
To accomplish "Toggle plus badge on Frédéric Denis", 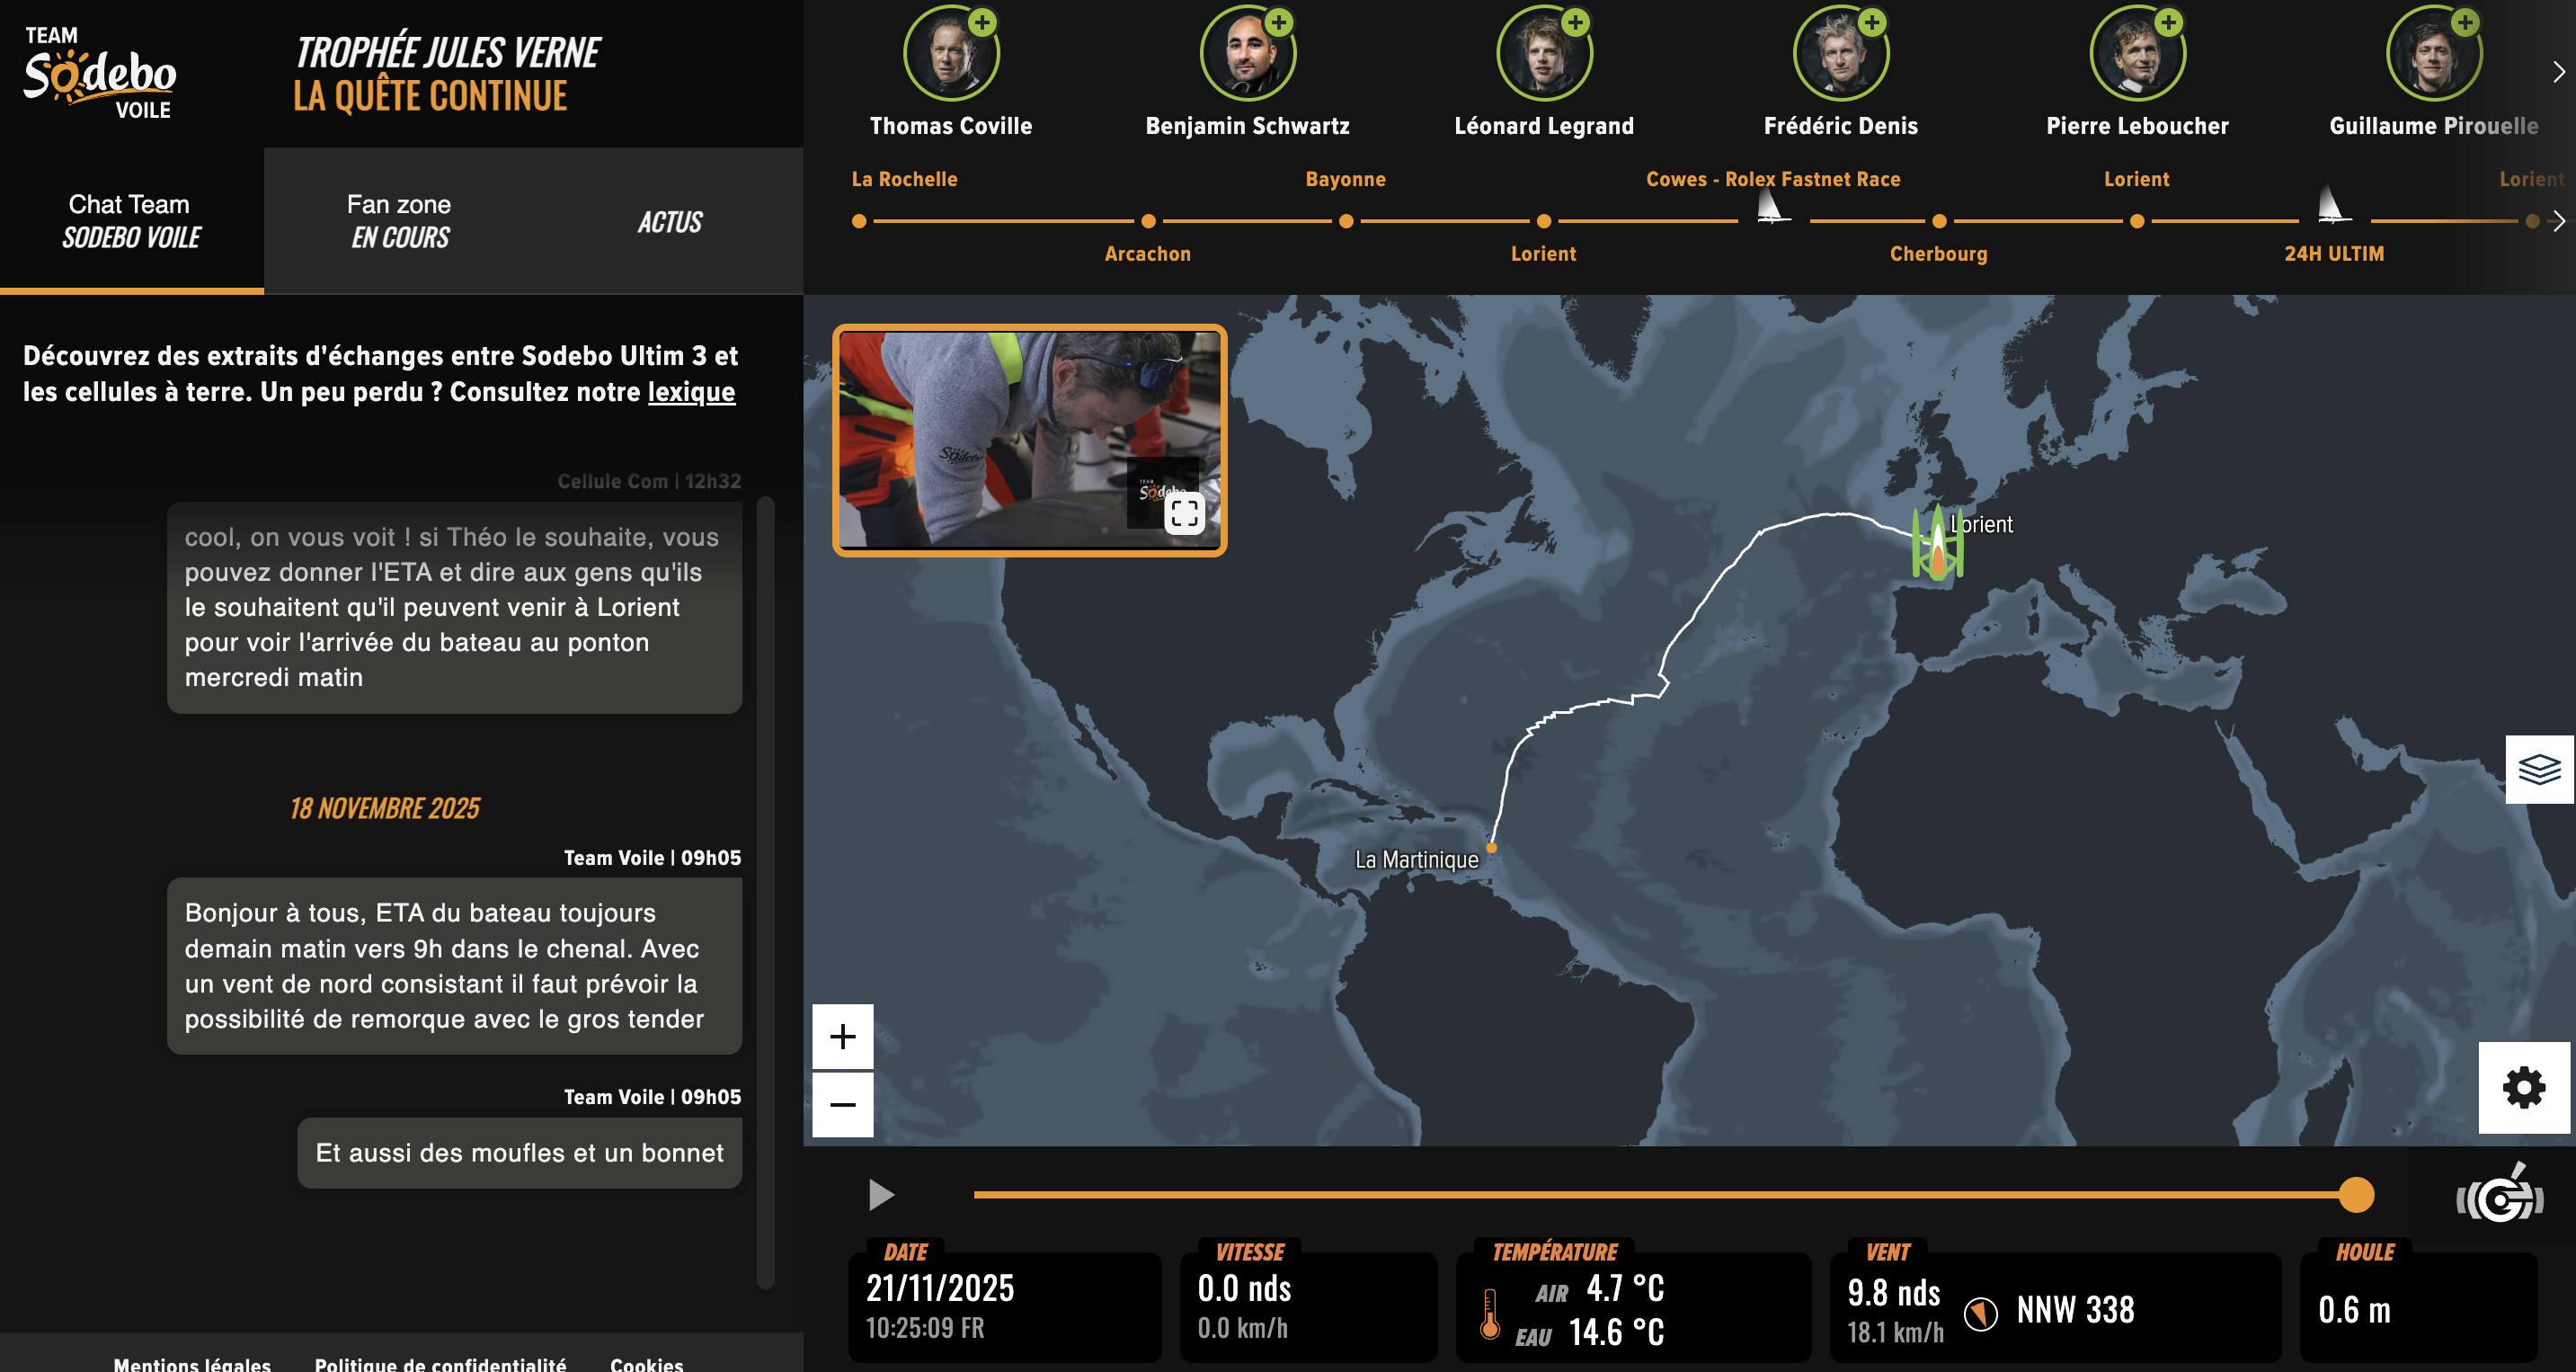I will 1872,22.
